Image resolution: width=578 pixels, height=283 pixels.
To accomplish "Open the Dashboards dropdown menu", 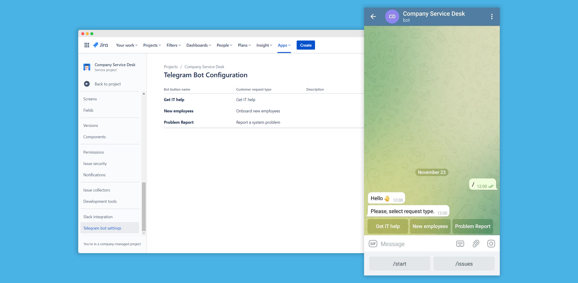I will tap(199, 45).
